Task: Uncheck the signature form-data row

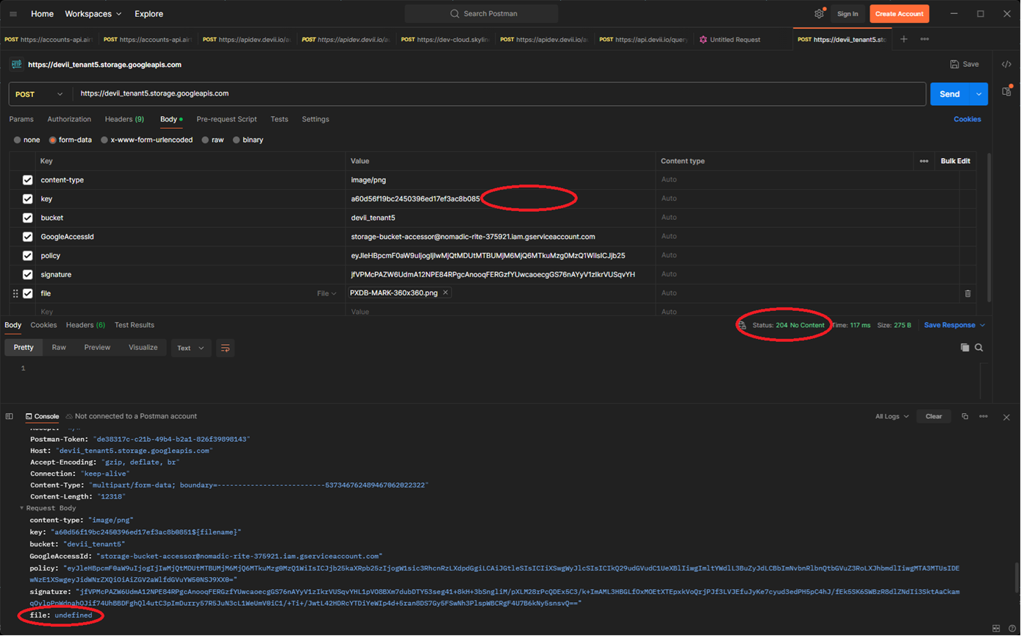Action: coord(26,274)
